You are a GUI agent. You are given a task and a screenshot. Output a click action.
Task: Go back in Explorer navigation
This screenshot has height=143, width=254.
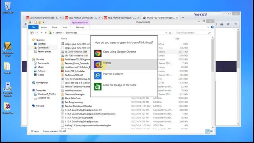click(32, 33)
